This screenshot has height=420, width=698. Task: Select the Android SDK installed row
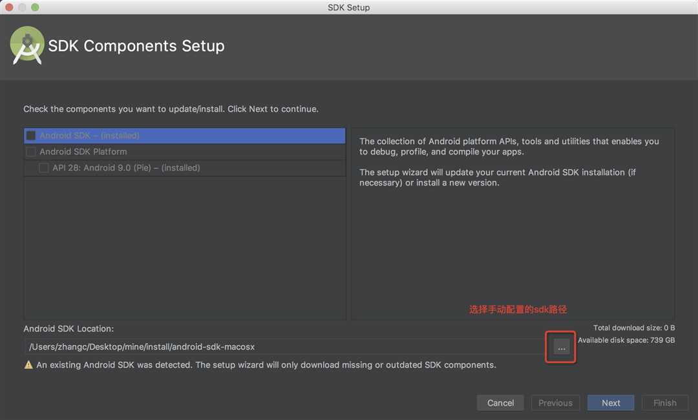(185, 135)
